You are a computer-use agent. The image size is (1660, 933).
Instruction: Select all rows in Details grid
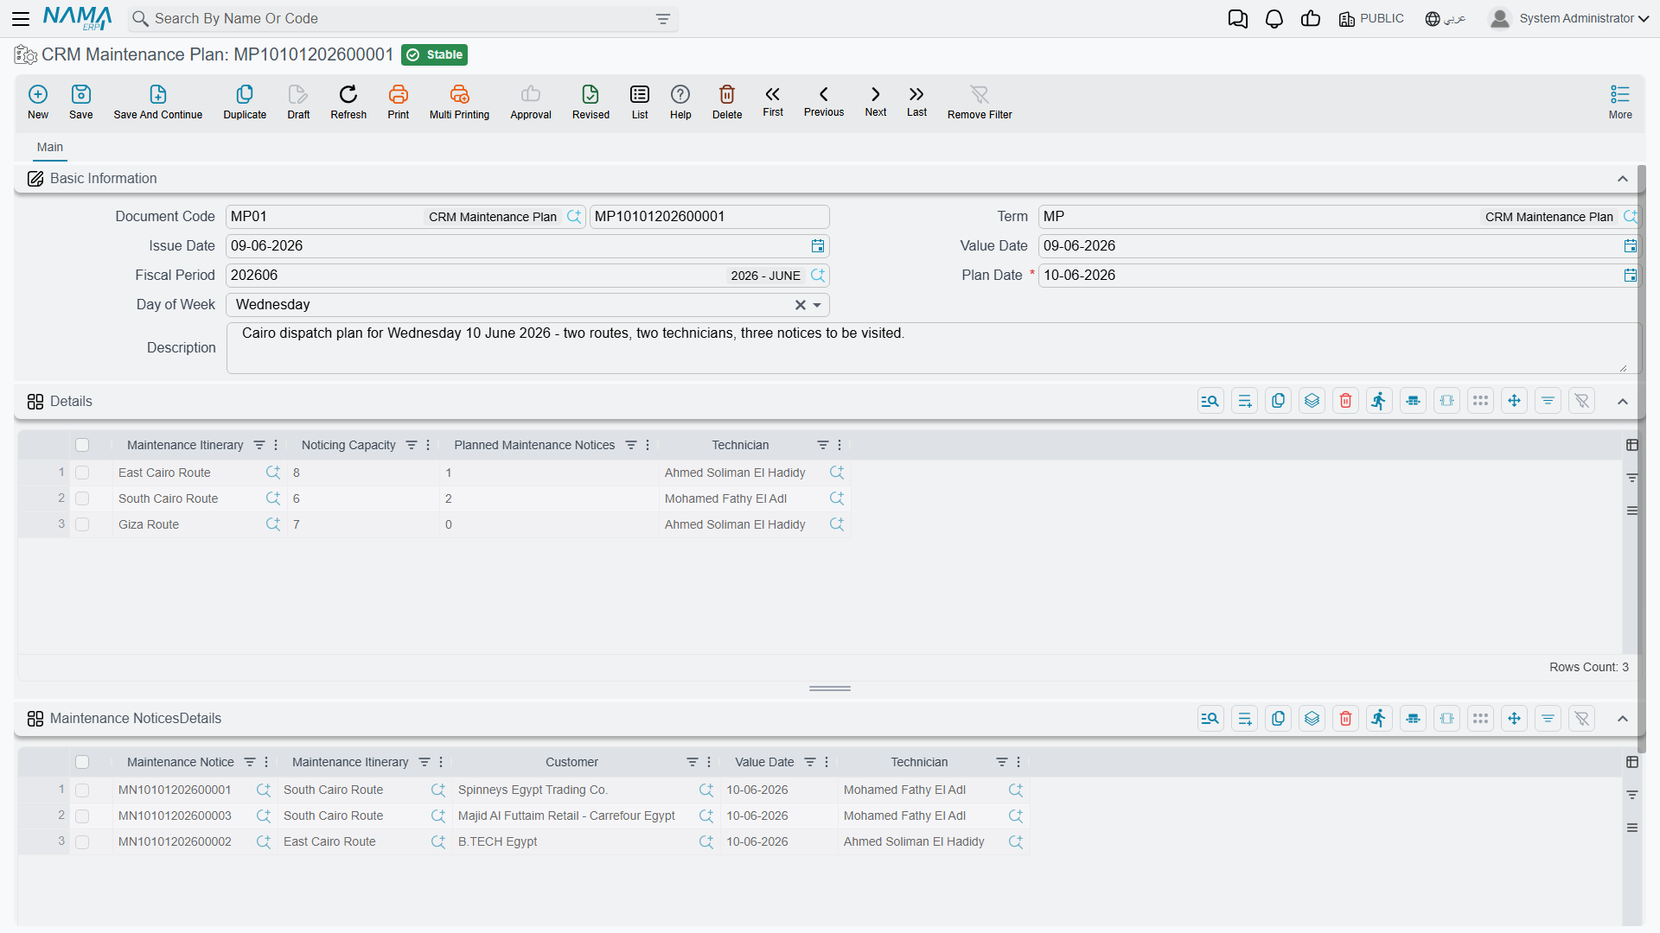(82, 445)
